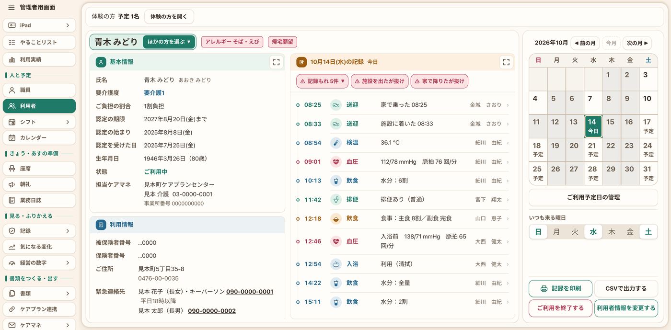Viewport: 671px width, 330px height.
Task: Expand the 記録 sidebar chevron
Action: click(x=68, y=231)
